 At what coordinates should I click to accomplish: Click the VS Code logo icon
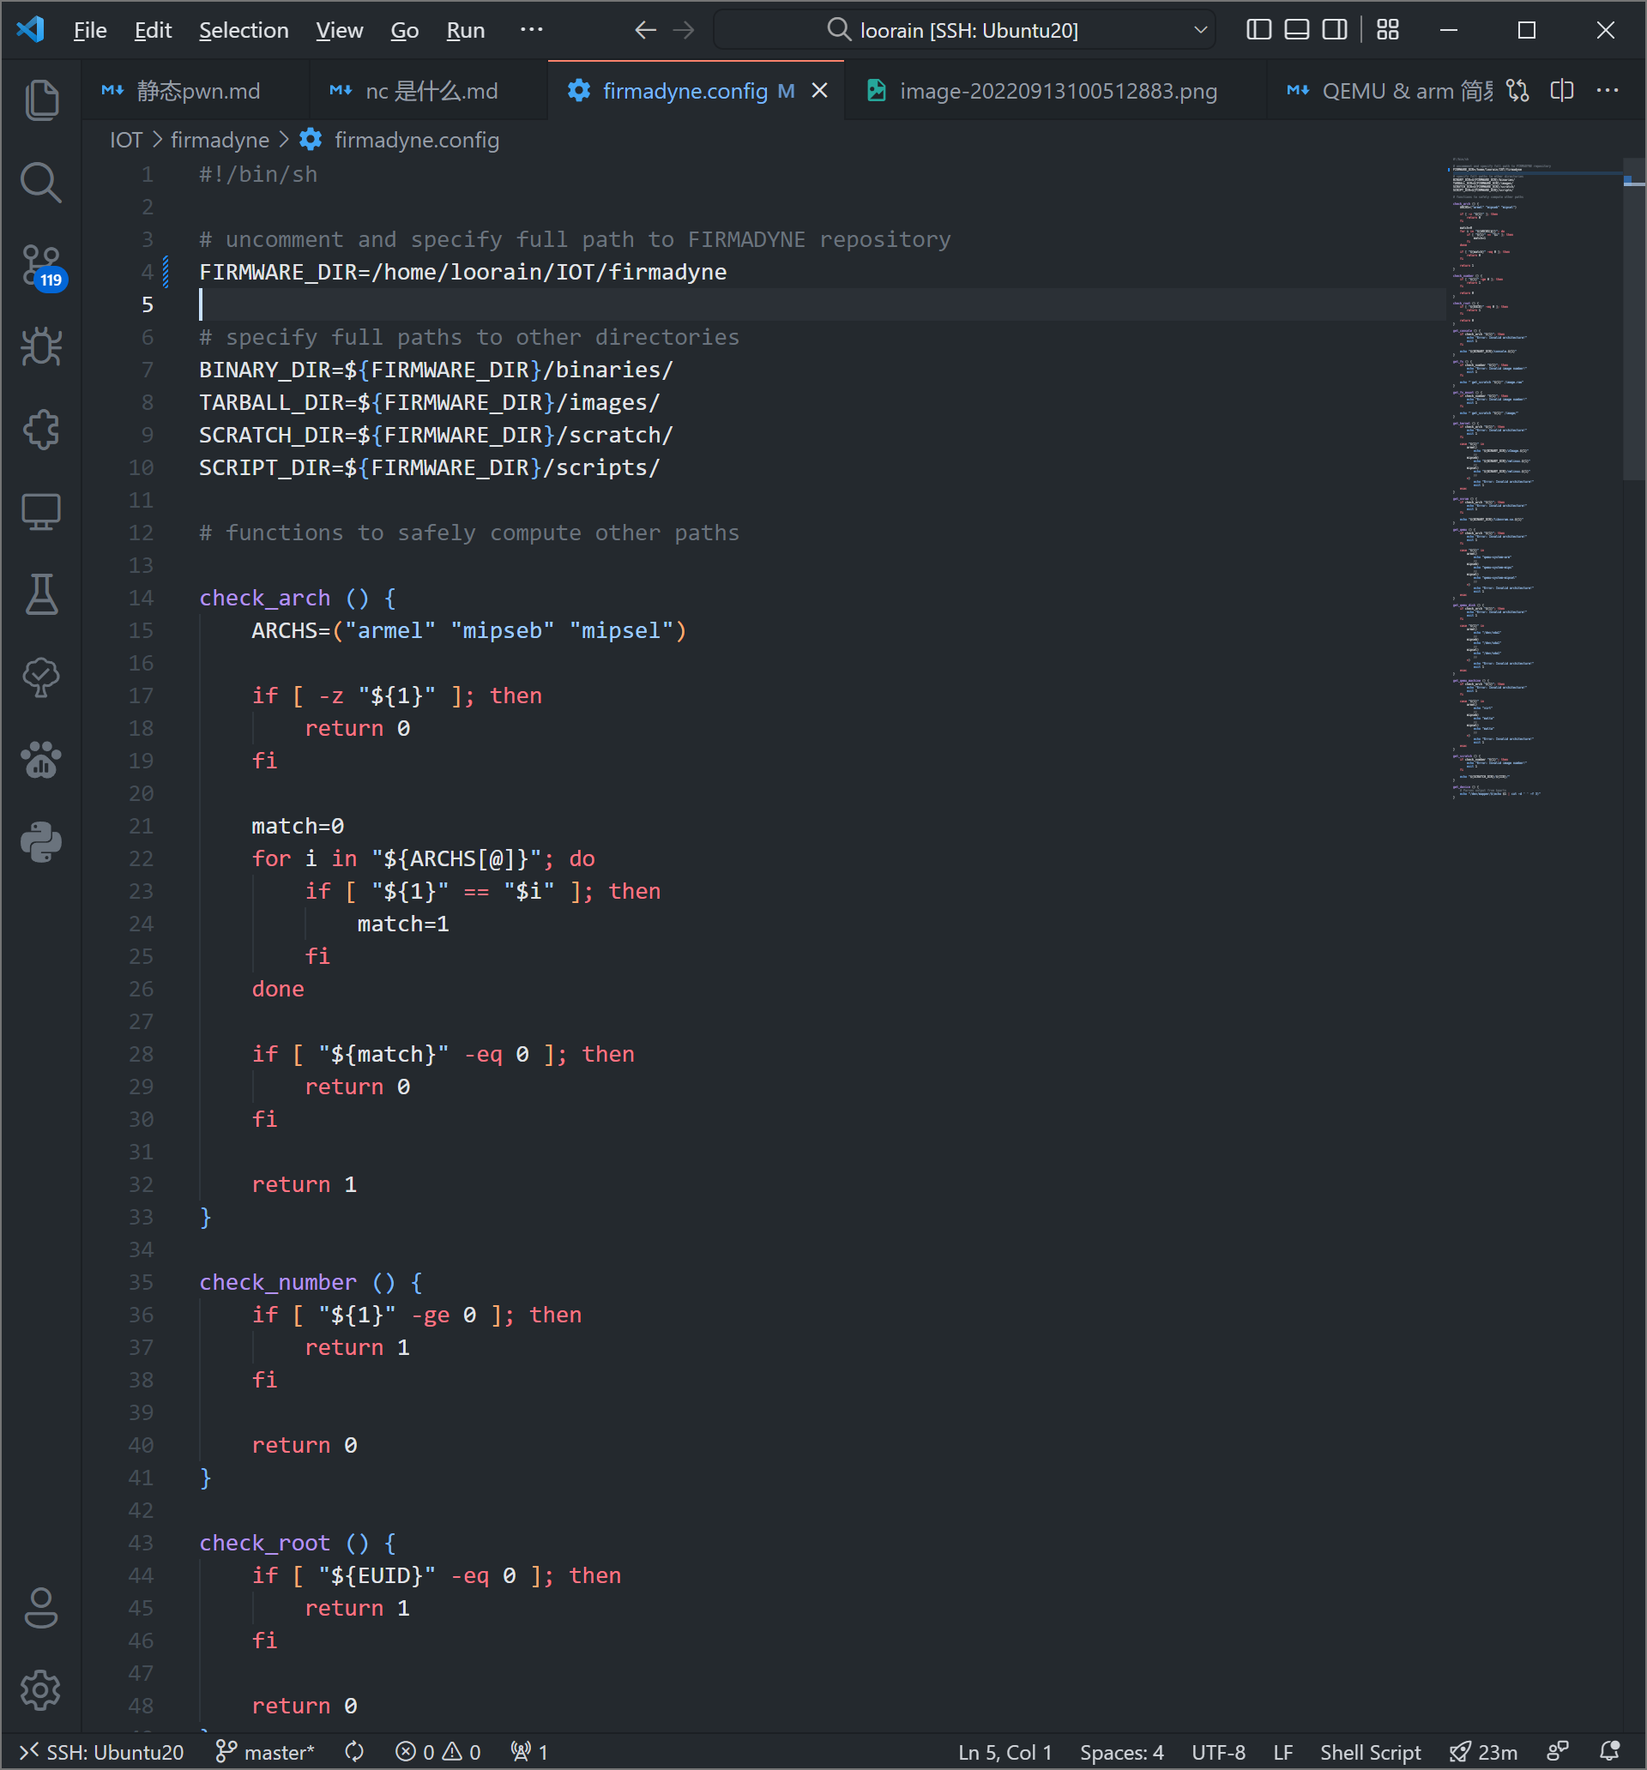pos(31,29)
